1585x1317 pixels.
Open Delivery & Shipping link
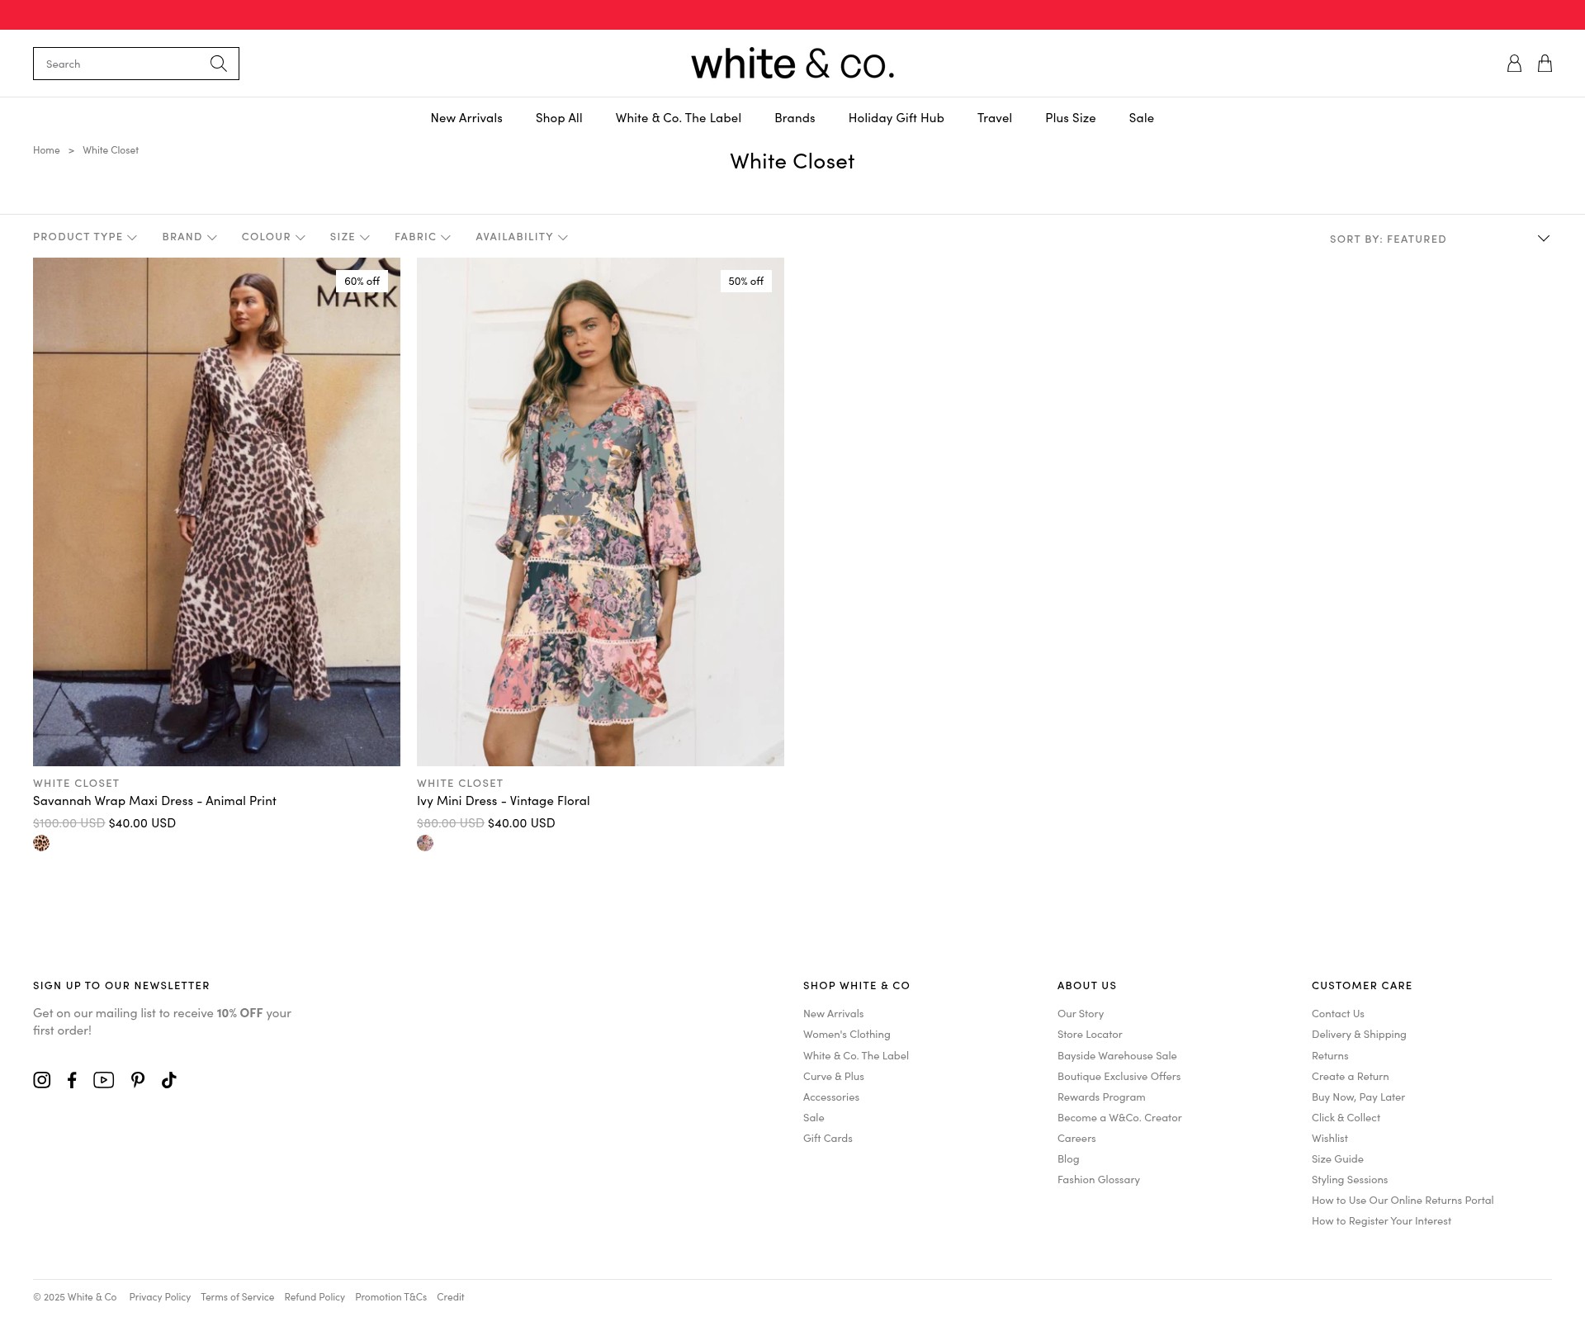click(x=1359, y=1035)
